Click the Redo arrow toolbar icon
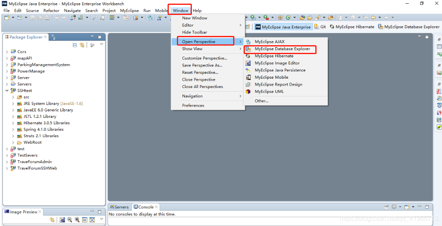Viewport: 442px width, 226px height. click(64, 17)
